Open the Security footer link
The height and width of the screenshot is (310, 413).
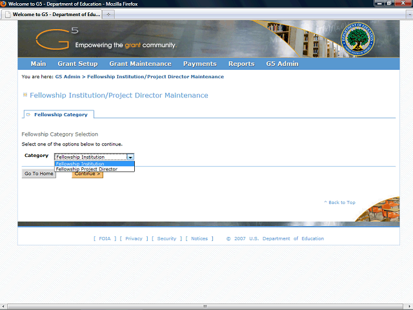coord(166,238)
